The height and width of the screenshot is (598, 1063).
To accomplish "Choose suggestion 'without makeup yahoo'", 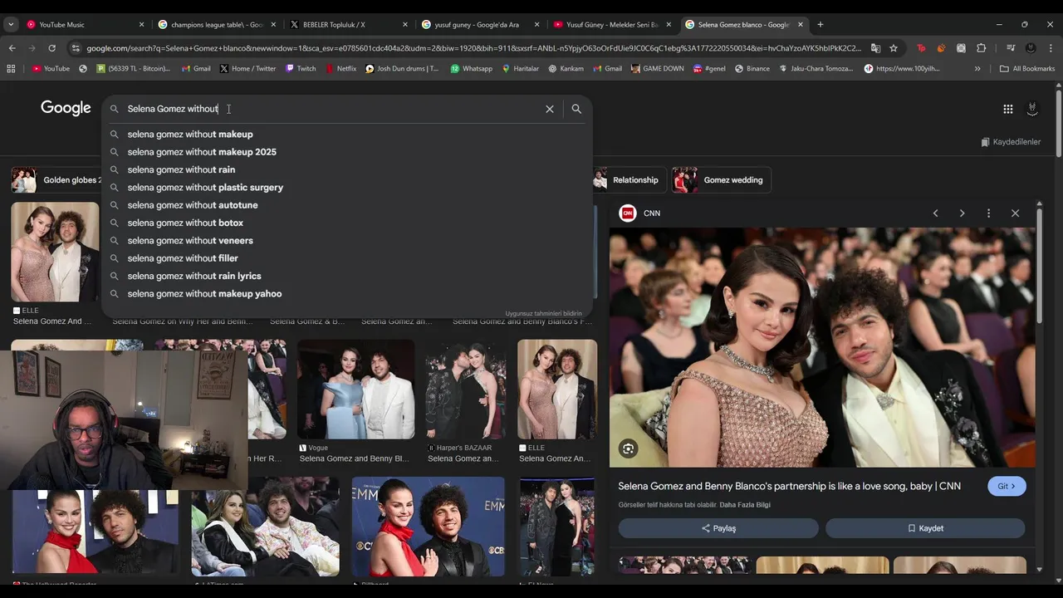I will (347, 294).
